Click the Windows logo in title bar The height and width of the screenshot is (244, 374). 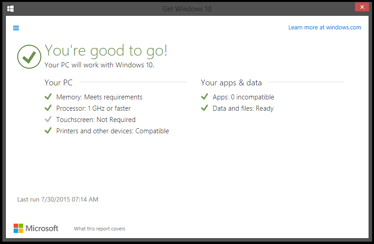[10, 9]
